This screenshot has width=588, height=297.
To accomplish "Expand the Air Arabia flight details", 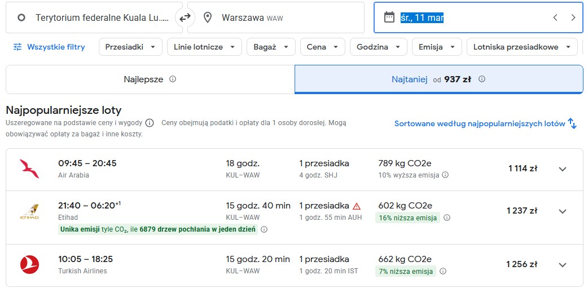I will [x=563, y=169].
